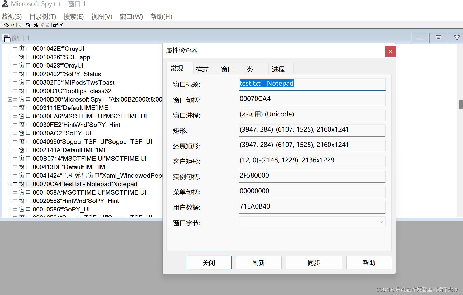Click the Find Window toolbar icon
The image size is (463, 295).
pyautogui.click(x=28, y=25)
